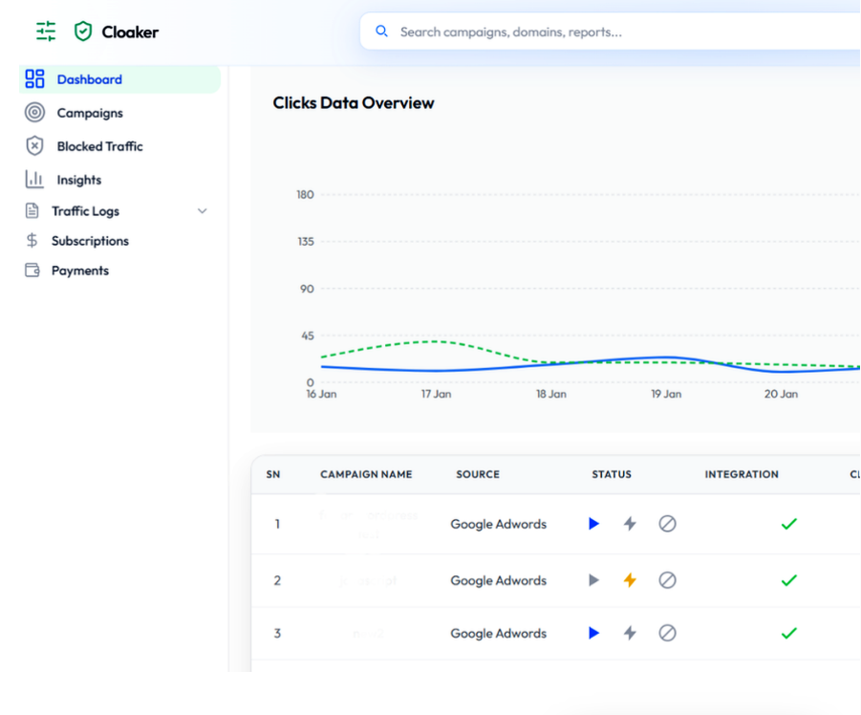Click the 180 y-axis label
Image resolution: width=861 pixels, height=715 pixels.
click(x=305, y=194)
